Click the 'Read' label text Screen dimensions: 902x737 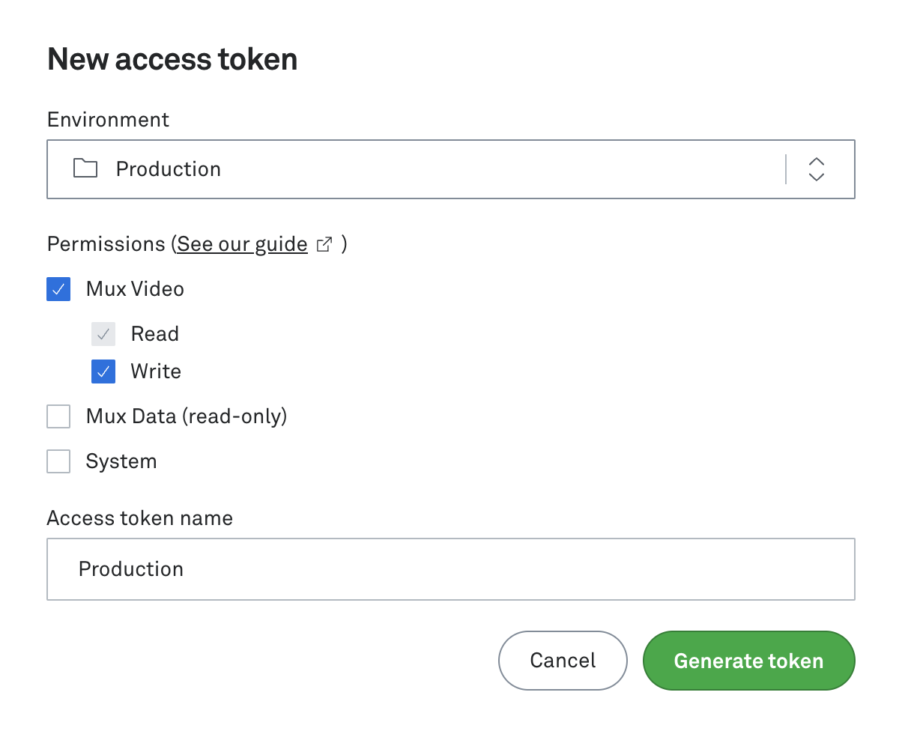(x=154, y=334)
